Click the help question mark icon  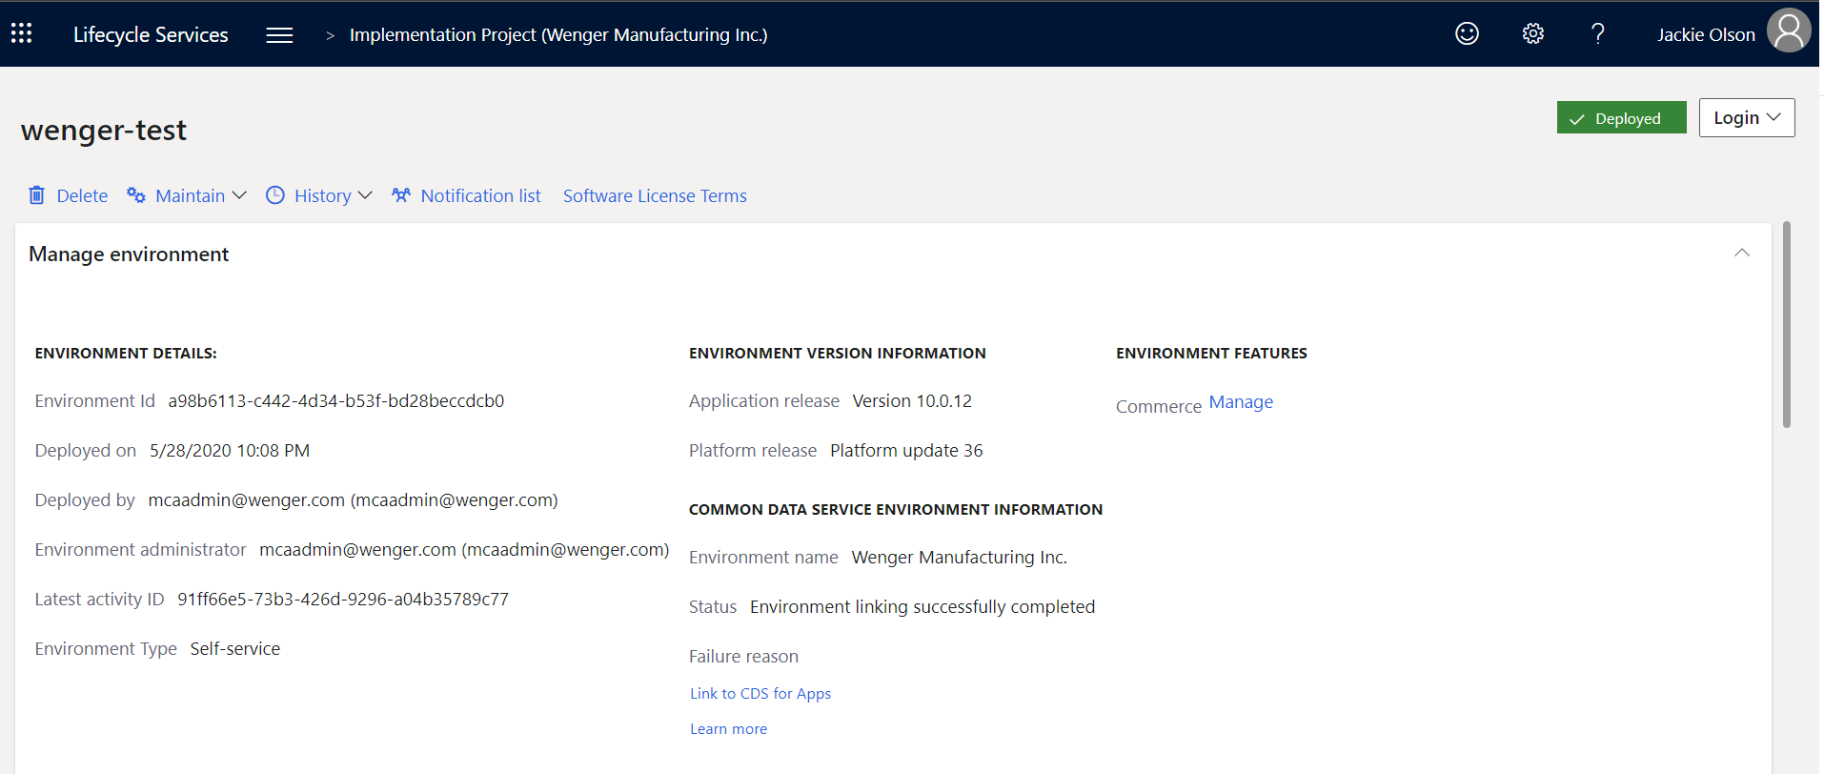(x=1598, y=34)
